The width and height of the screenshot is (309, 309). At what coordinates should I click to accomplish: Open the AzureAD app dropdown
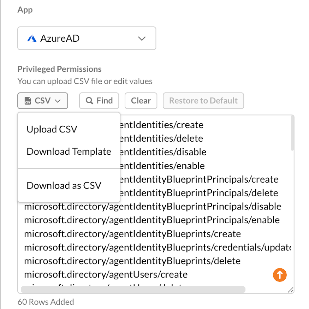(x=87, y=38)
